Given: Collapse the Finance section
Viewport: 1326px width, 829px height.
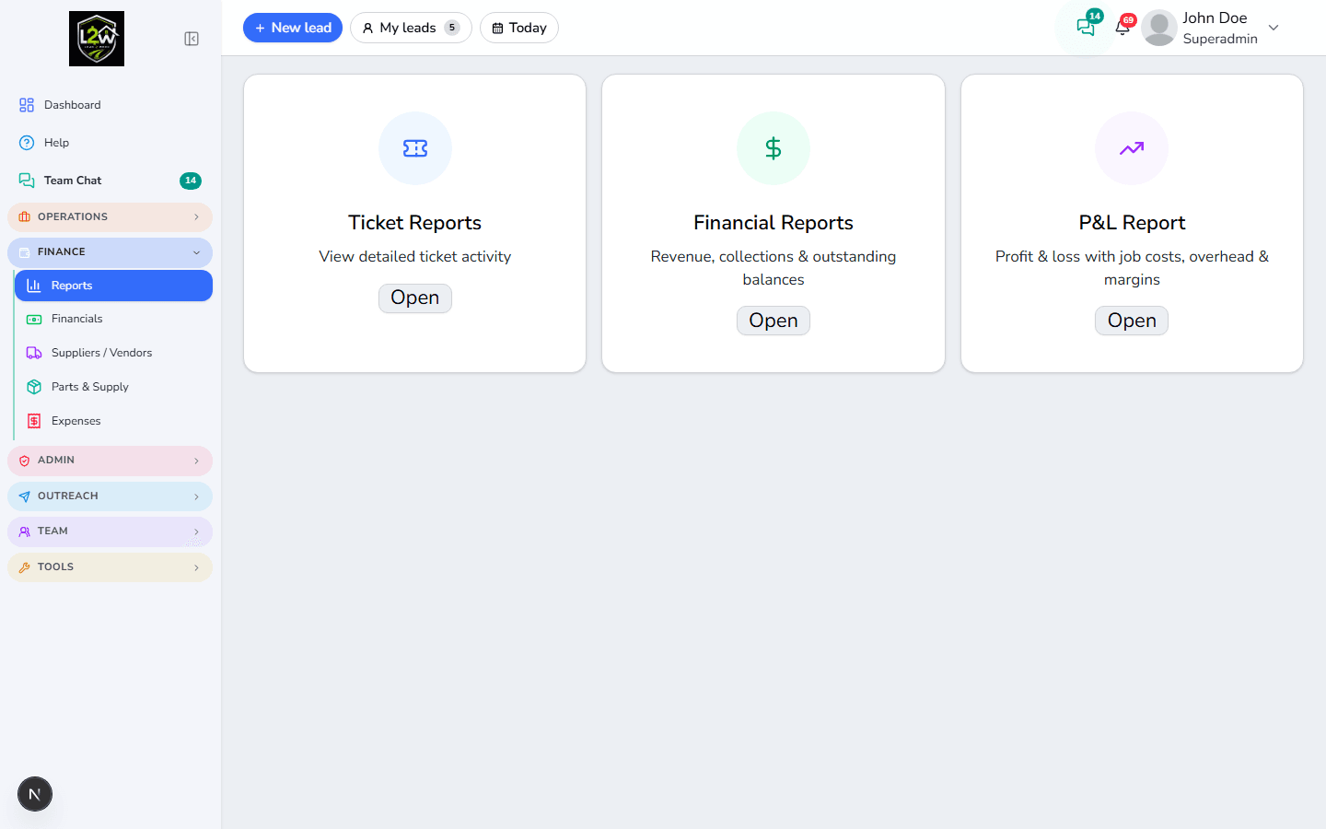Looking at the screenshot, I should click(110, 252).
